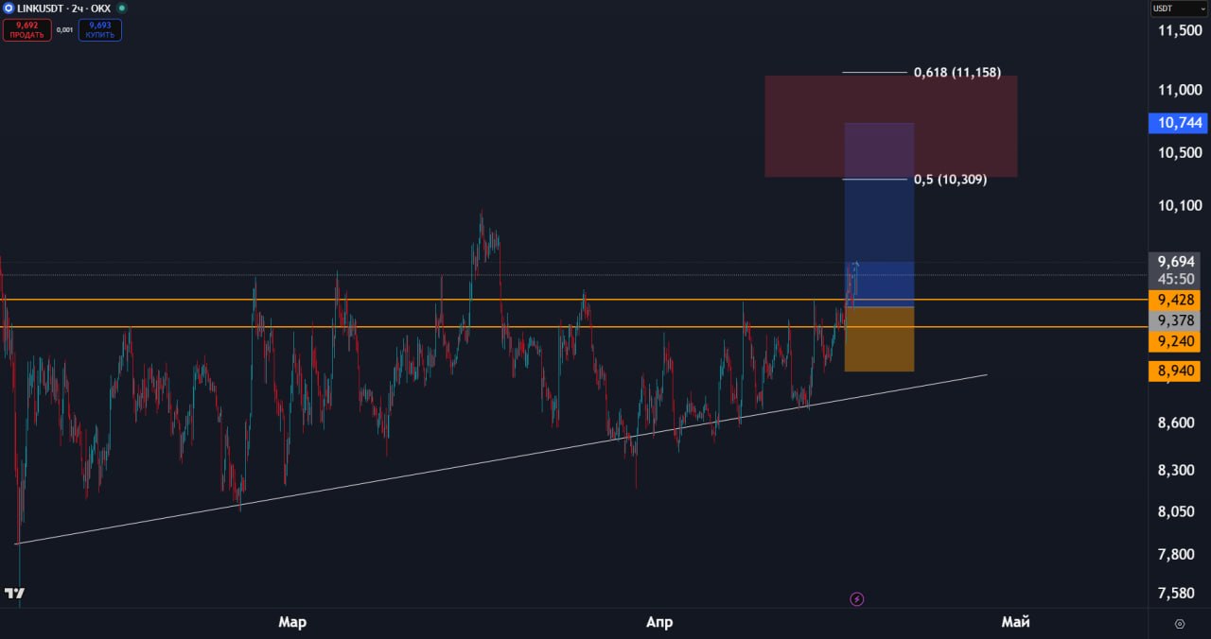1211x639 pixels.
Task: Click the TradingView logo on chart
Action: pos(14,594)
